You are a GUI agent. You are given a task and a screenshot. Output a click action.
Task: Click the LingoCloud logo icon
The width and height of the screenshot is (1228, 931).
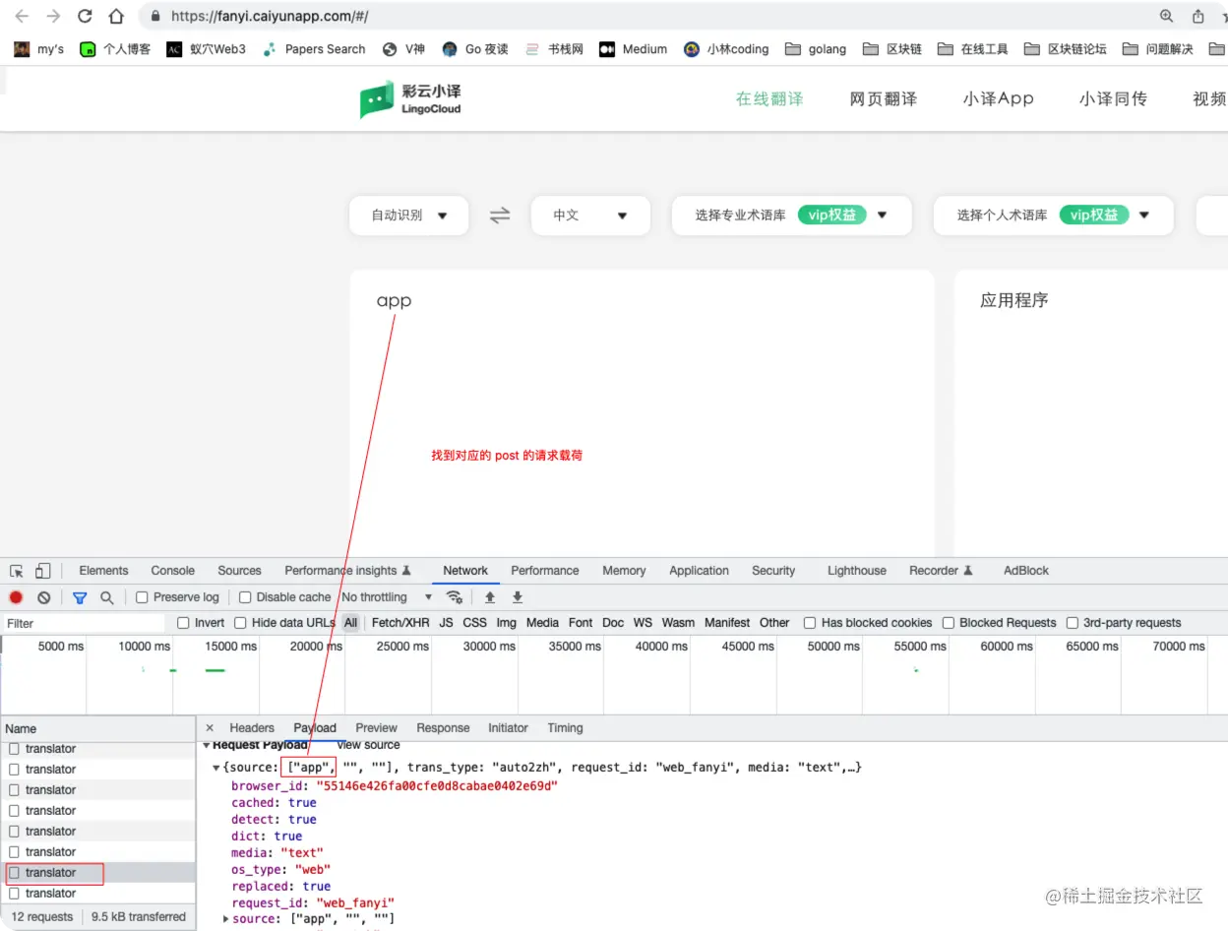point(377,99)
